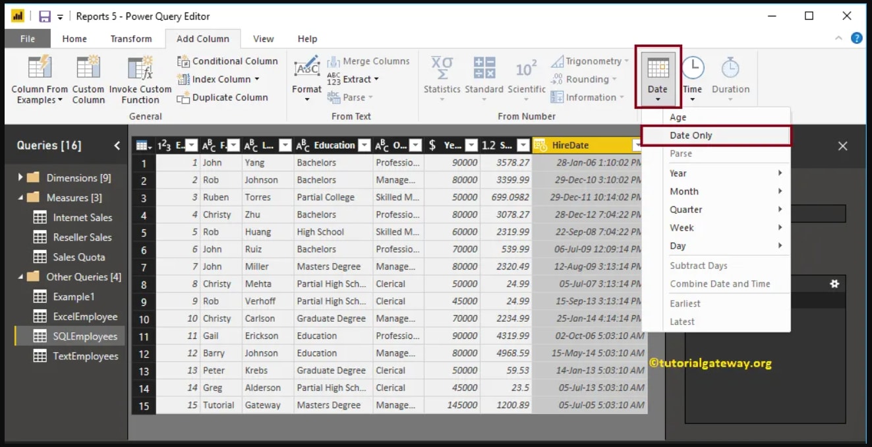Collapse the Other Queries [4] folder

click(20, 276)
